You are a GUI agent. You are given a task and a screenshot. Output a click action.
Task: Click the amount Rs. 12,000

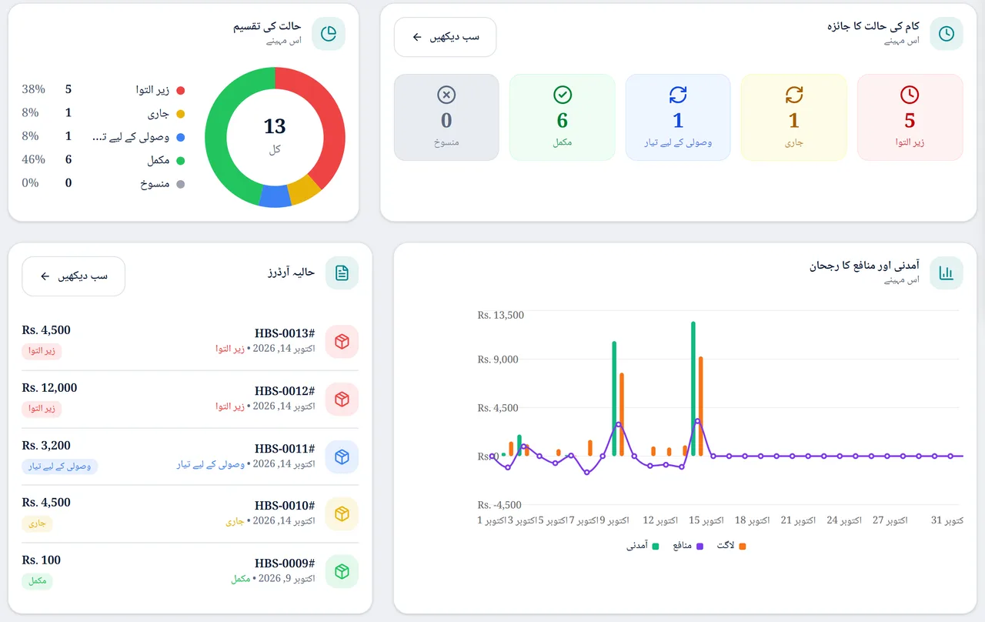click(x=49, y=388)
